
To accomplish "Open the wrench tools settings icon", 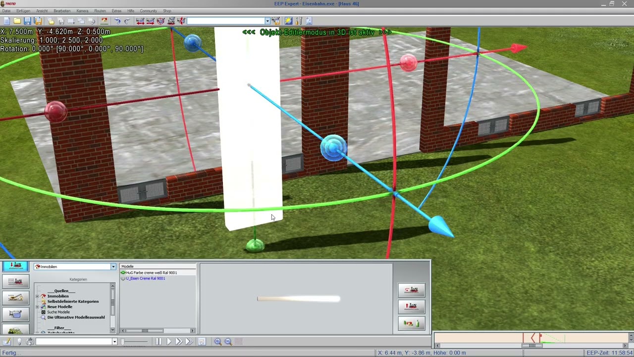I will pos(299,21).
